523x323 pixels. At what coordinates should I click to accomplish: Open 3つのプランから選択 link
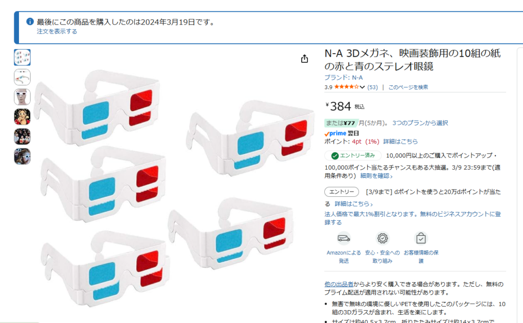click(x=420, y=123)
